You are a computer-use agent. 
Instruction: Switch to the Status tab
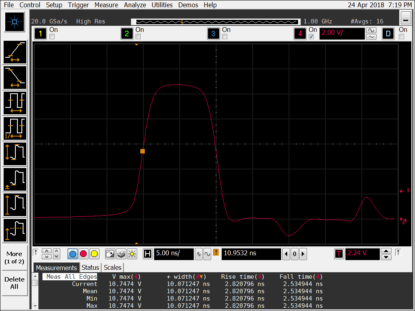point(90,267)
